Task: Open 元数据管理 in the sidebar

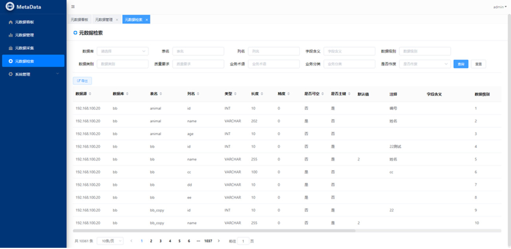Action: 24,35
